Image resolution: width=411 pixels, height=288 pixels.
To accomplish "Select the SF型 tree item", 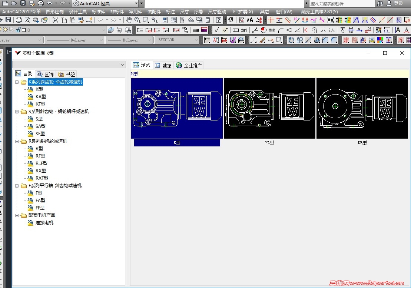I will 40,134.
